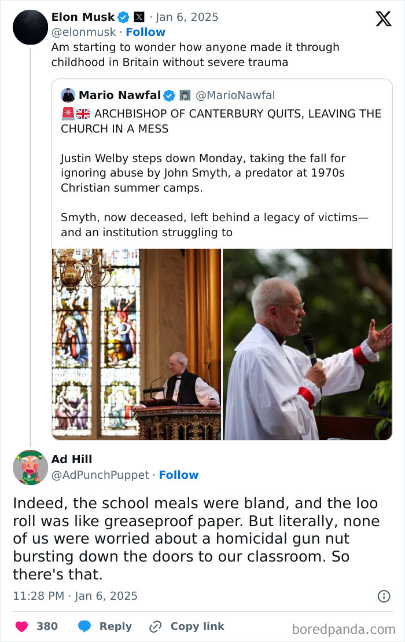
Task: Select the Copy link option
Action: coord(197,626)
